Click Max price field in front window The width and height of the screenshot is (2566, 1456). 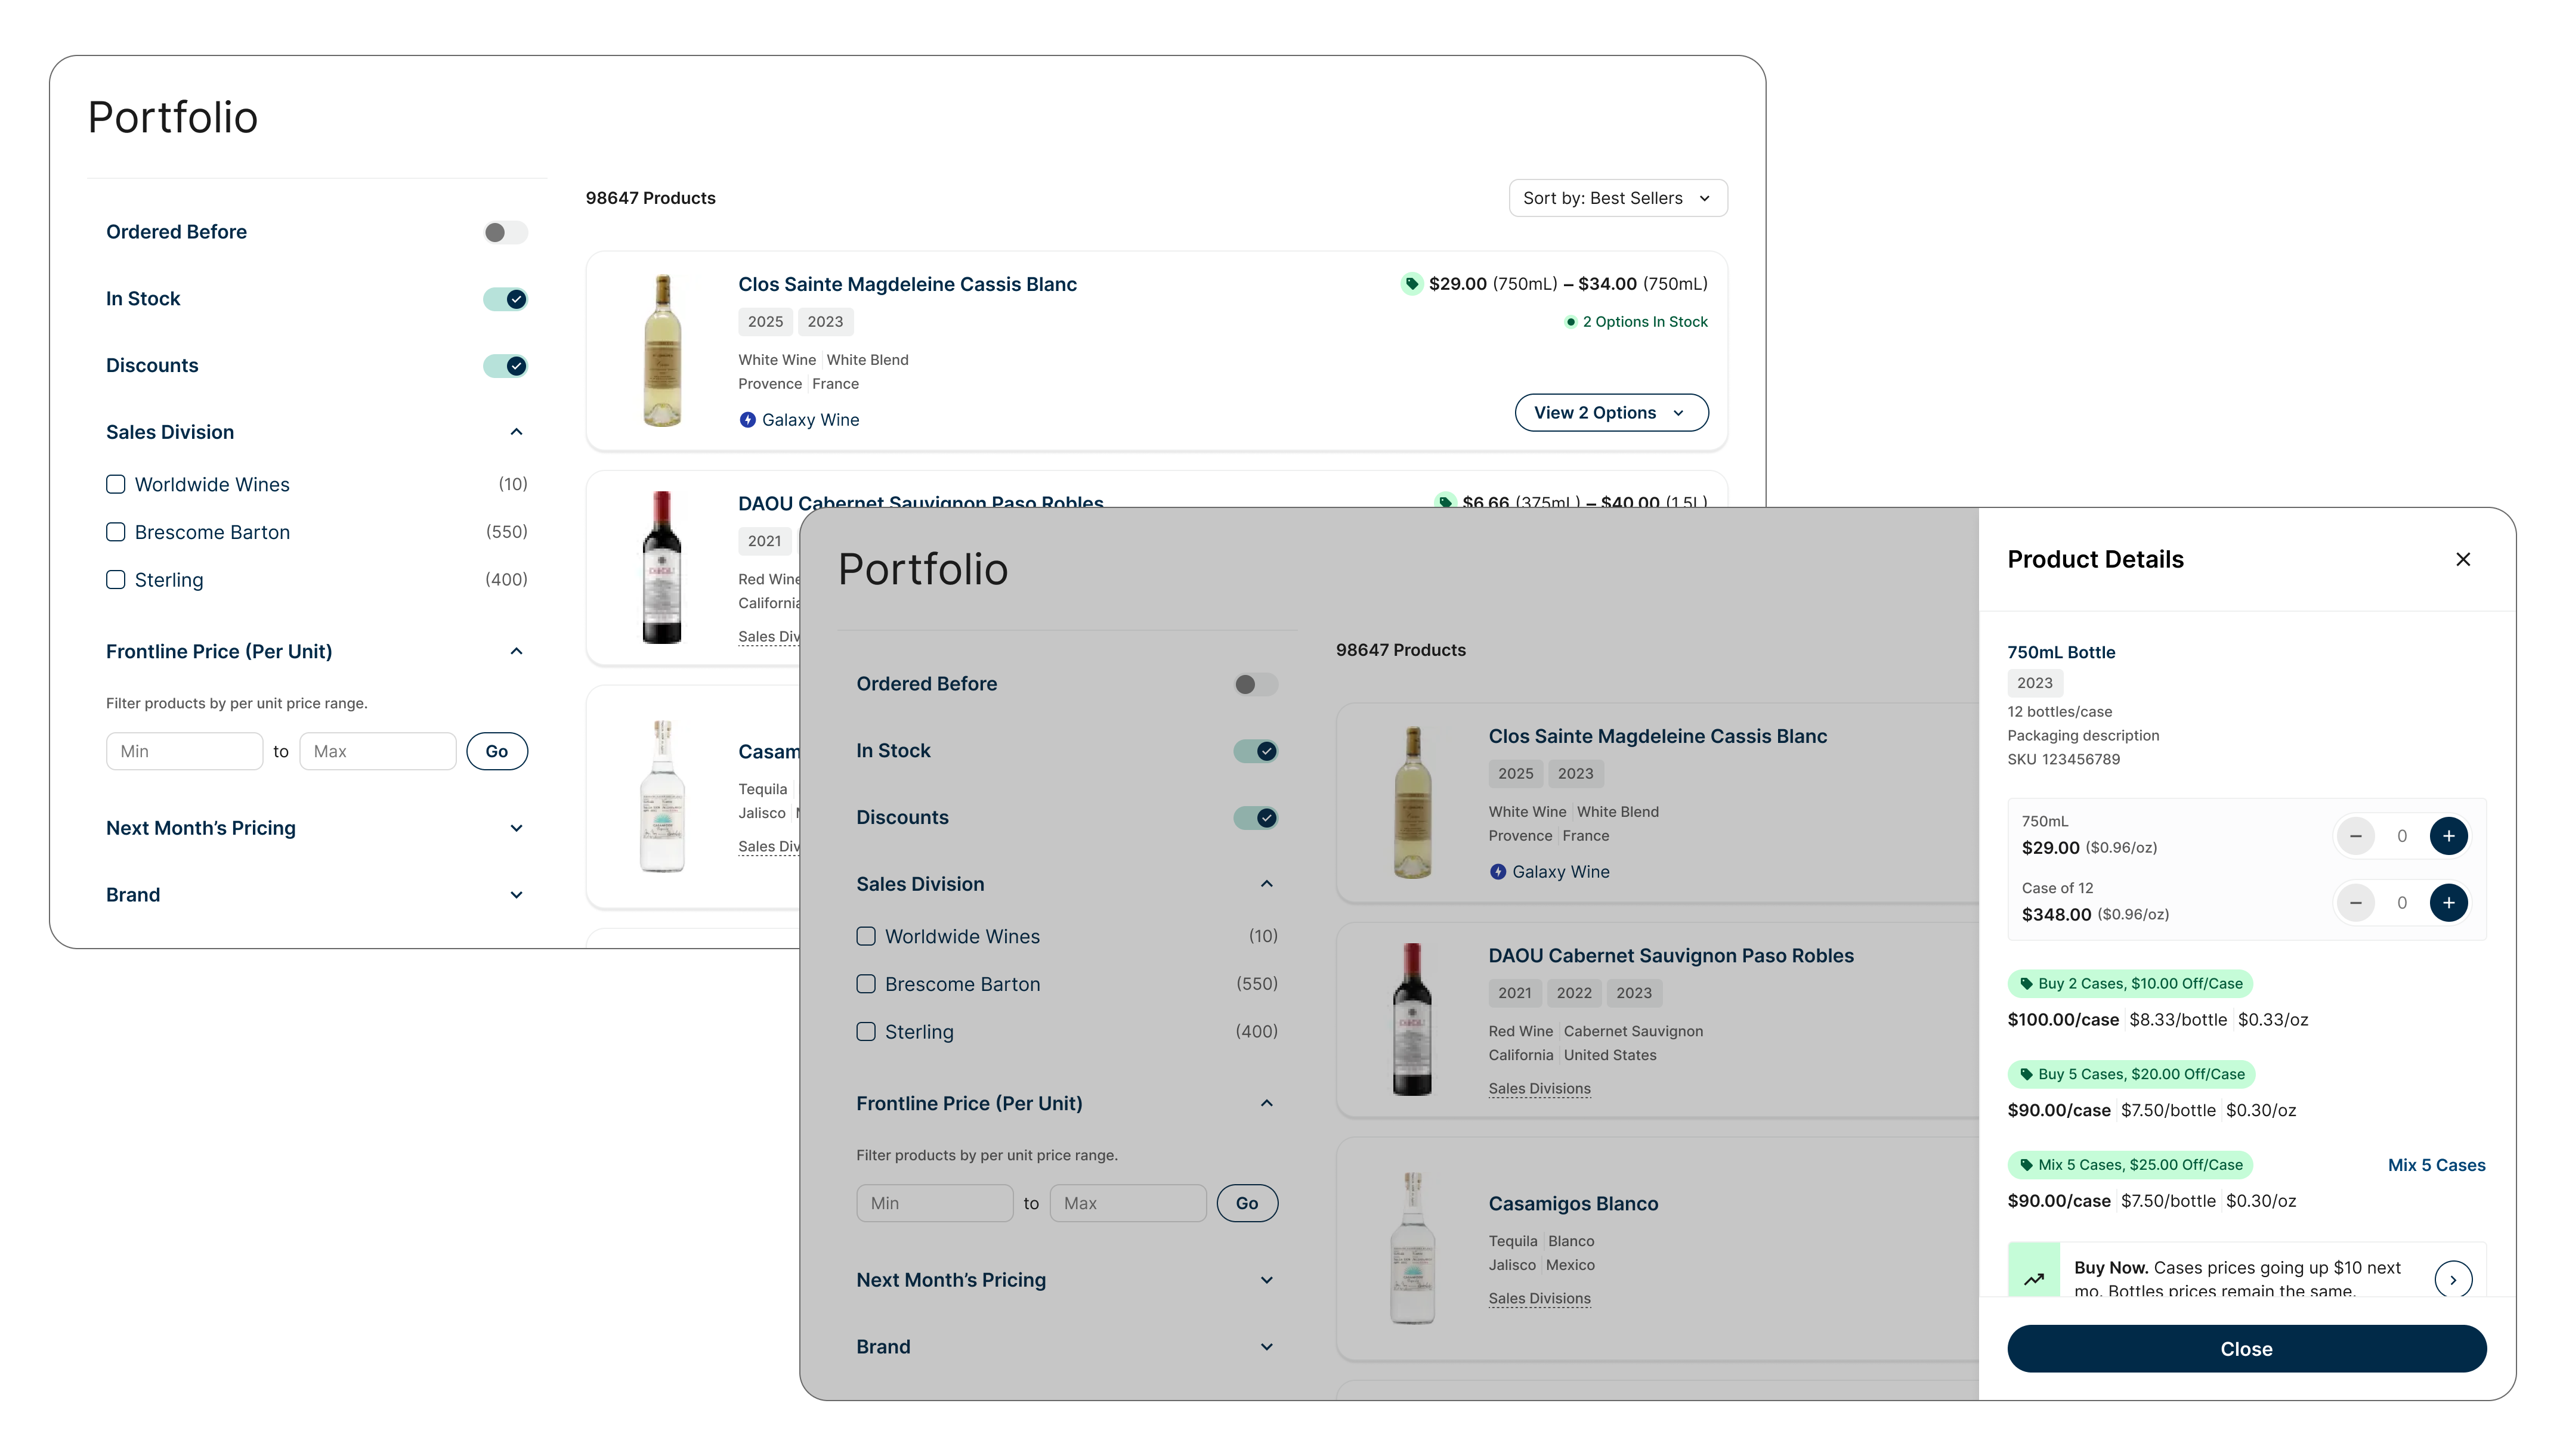(1127, 1203)
